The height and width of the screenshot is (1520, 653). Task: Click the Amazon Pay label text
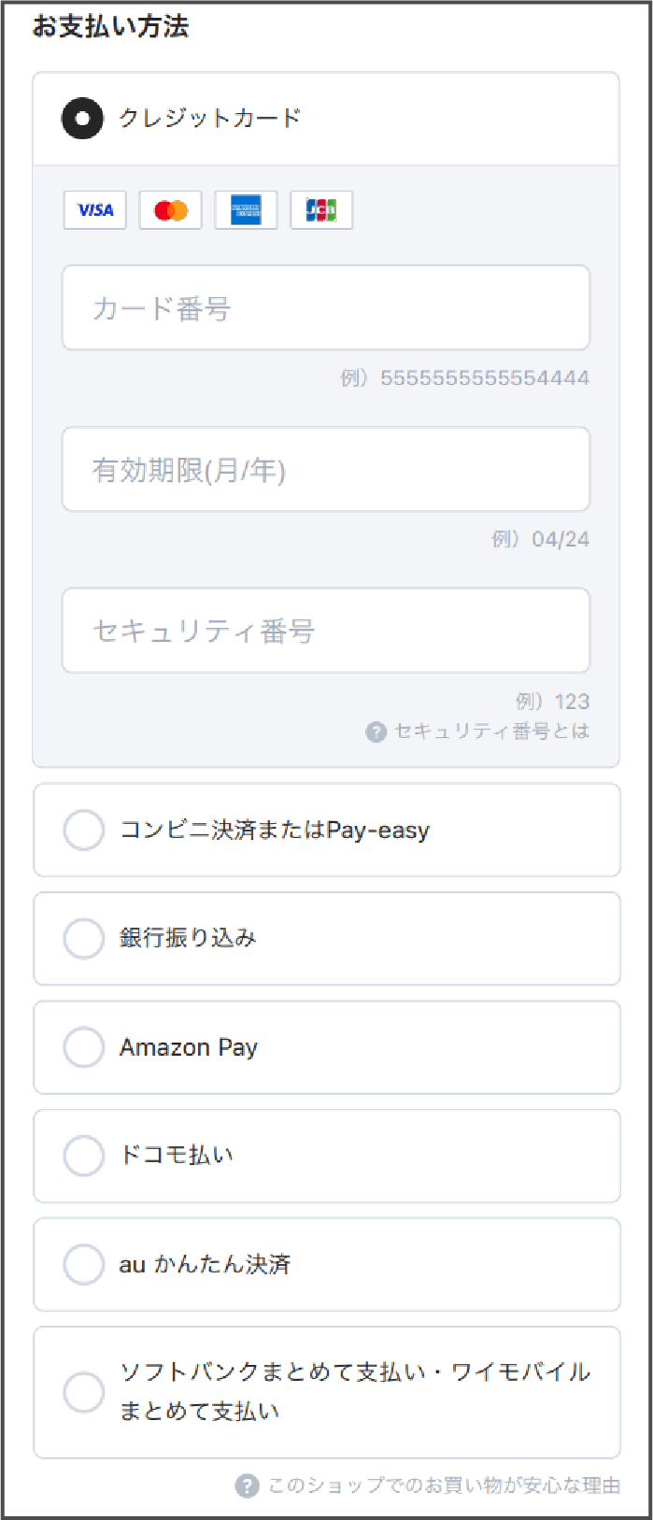(x=188, y=1047)
